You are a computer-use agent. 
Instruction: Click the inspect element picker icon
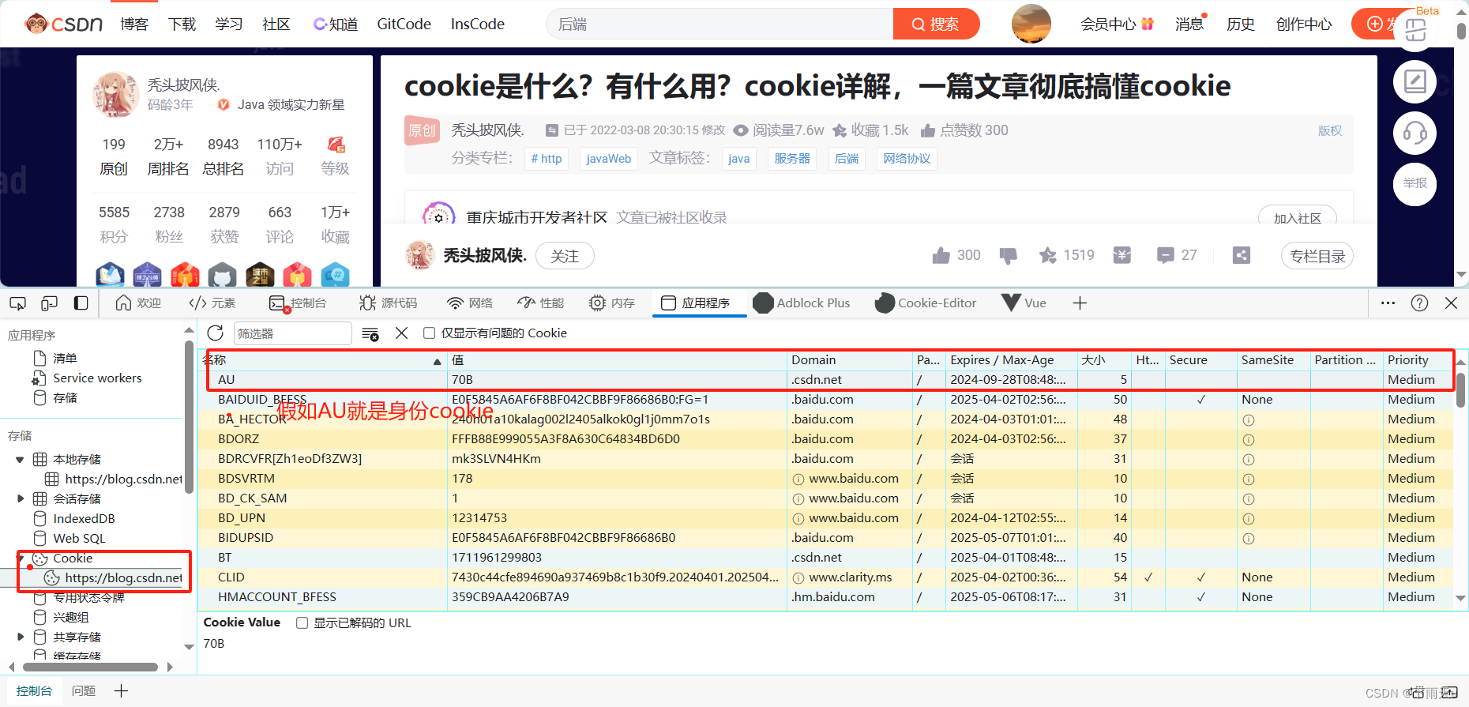(17, 303)
